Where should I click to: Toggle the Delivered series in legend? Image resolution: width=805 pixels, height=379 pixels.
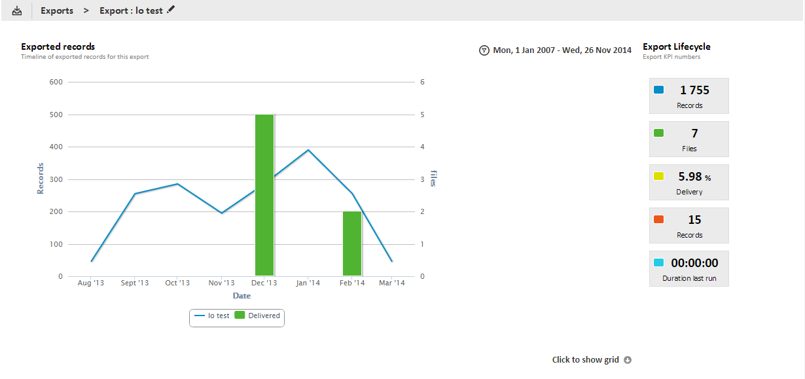coord(257,316)
